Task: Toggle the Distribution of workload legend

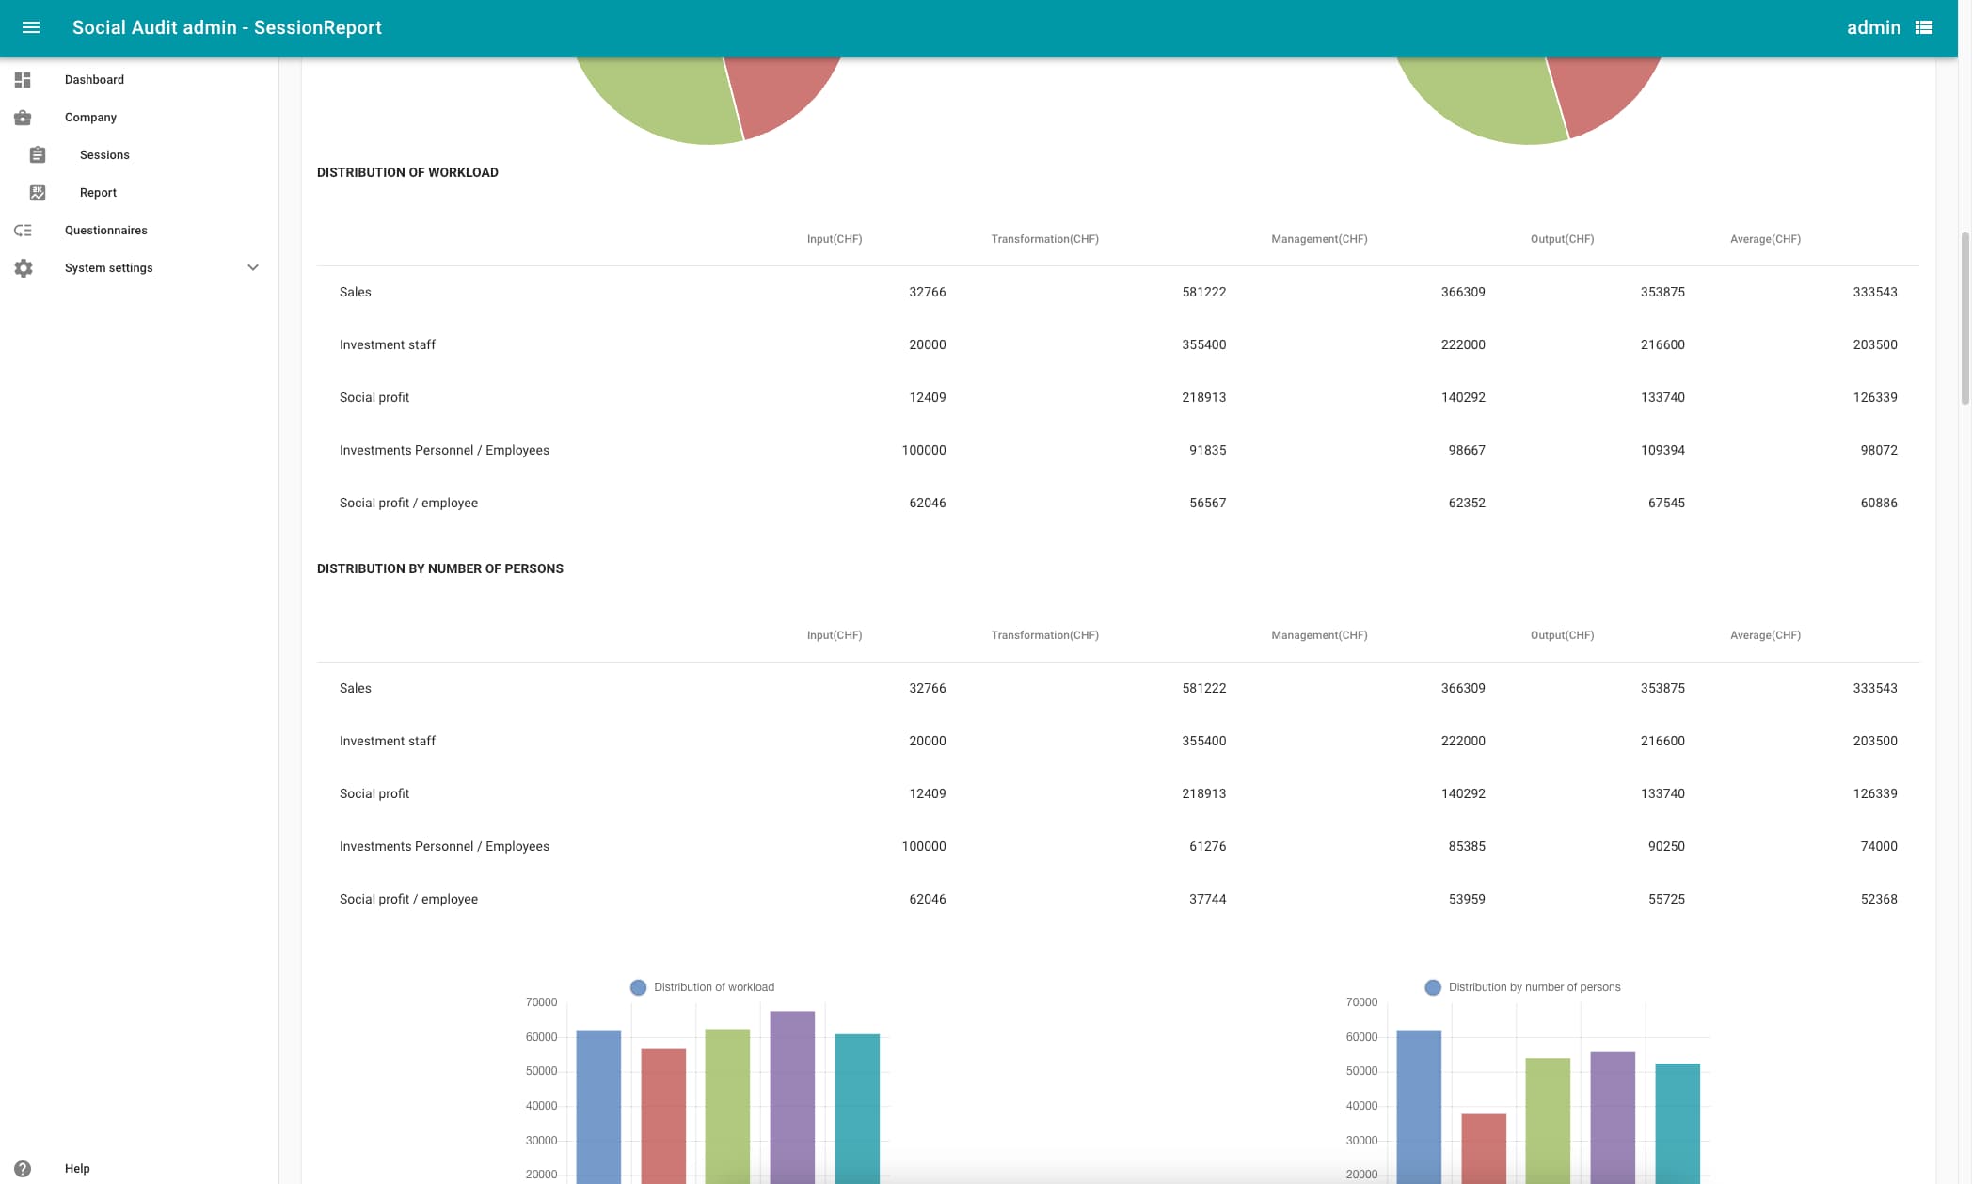Action: click(x=703, y=987)
